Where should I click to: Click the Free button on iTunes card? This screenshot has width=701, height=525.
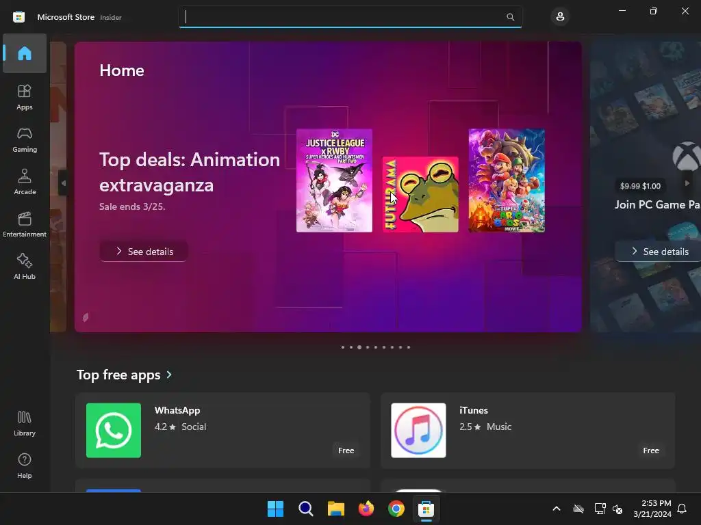(651, 450)
